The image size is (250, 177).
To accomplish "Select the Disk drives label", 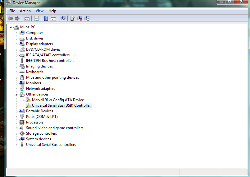I will pos(35,38).
